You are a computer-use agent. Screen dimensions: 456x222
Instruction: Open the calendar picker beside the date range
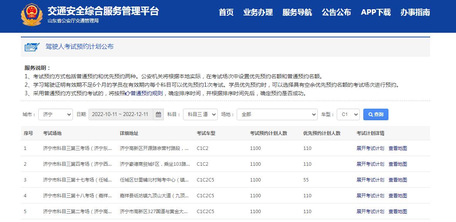pos(158,114)
